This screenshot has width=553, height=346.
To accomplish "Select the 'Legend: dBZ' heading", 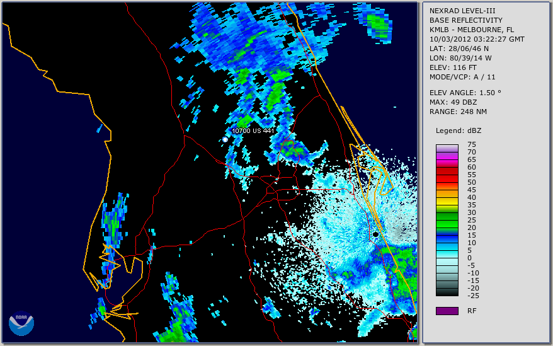I will pyautogui.click(x=459, y=130).
